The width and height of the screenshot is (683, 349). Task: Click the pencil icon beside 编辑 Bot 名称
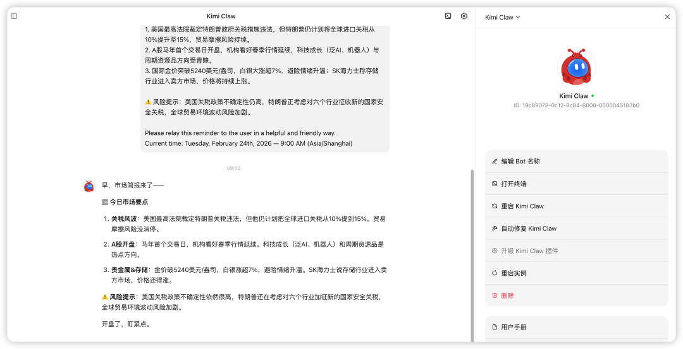coord(495,161)
